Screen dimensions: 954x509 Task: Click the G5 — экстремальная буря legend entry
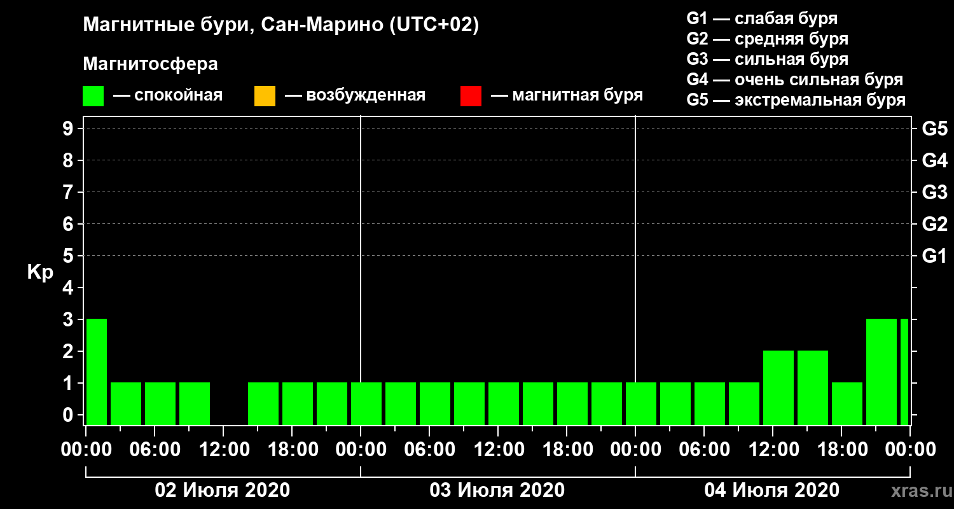[796, 101]
